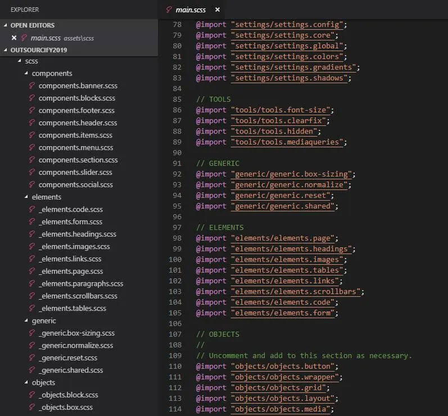Click Sass icon of _elements.form.scss
The height and width of the screenshot is (416, 448).
point(32,221)
